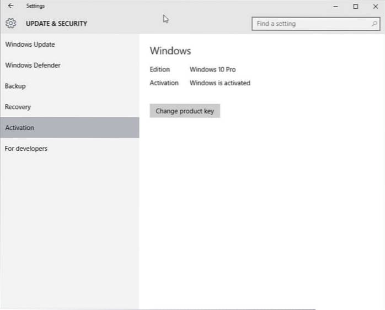Click the Edition label
This screenshot has width=385, height=310.
[159, 69]
